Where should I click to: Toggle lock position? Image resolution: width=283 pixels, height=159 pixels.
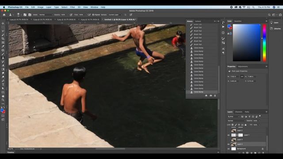point(239,125)
